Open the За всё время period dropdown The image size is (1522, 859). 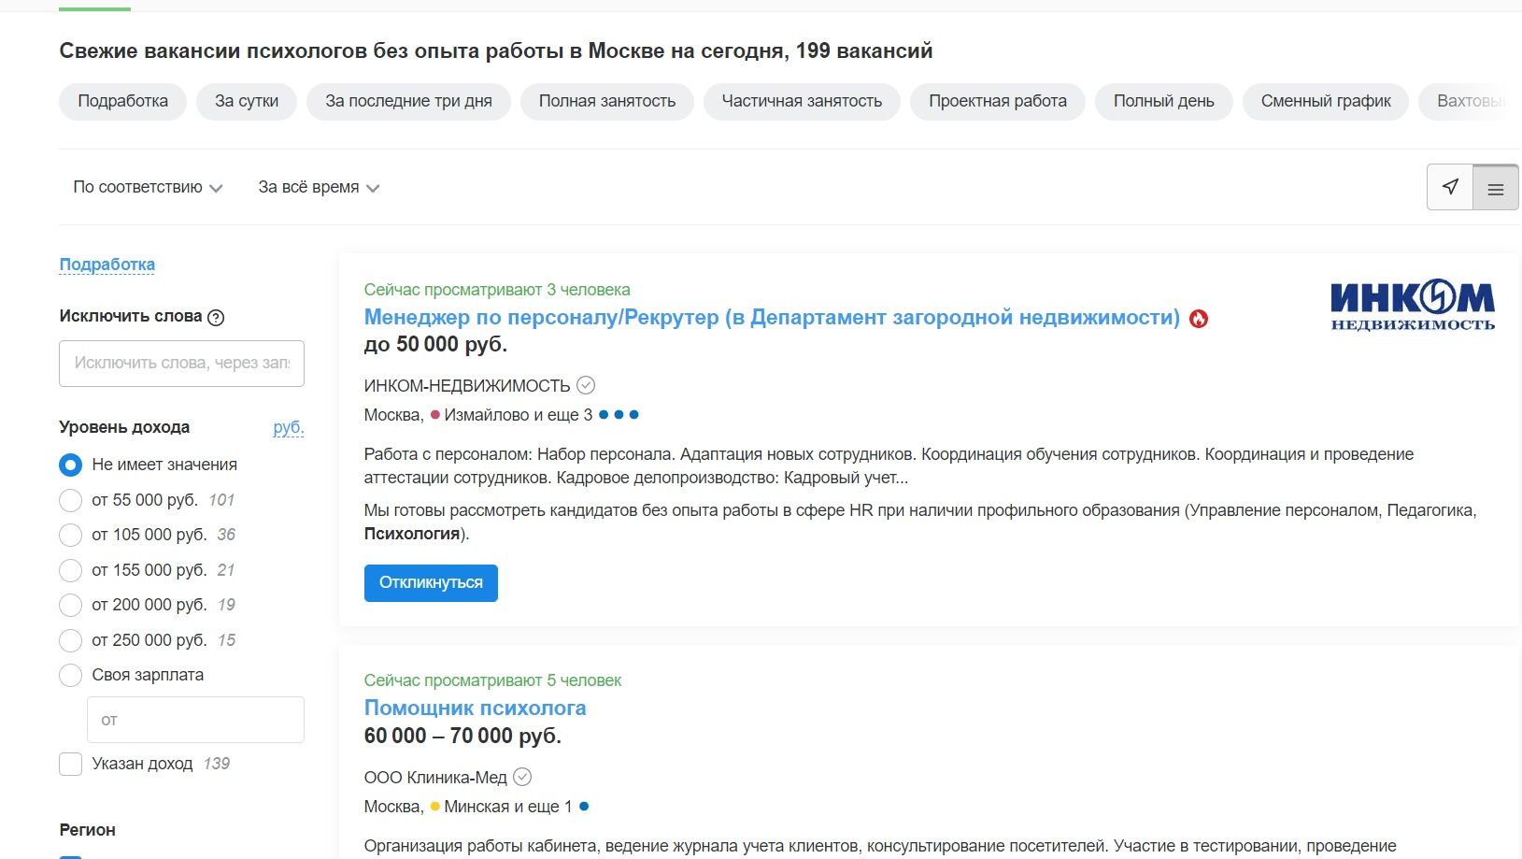coord(319,187)
